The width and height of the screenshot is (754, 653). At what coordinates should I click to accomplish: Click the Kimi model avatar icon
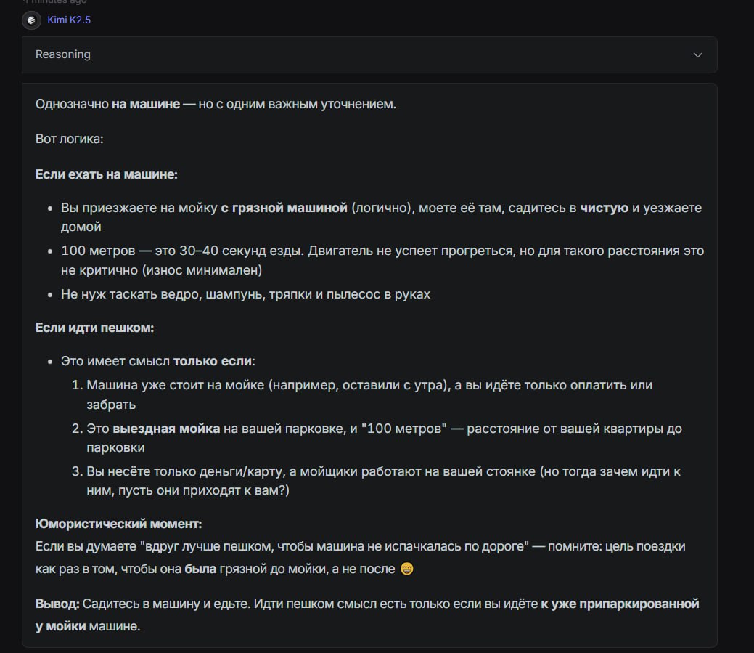pos(31,20)
